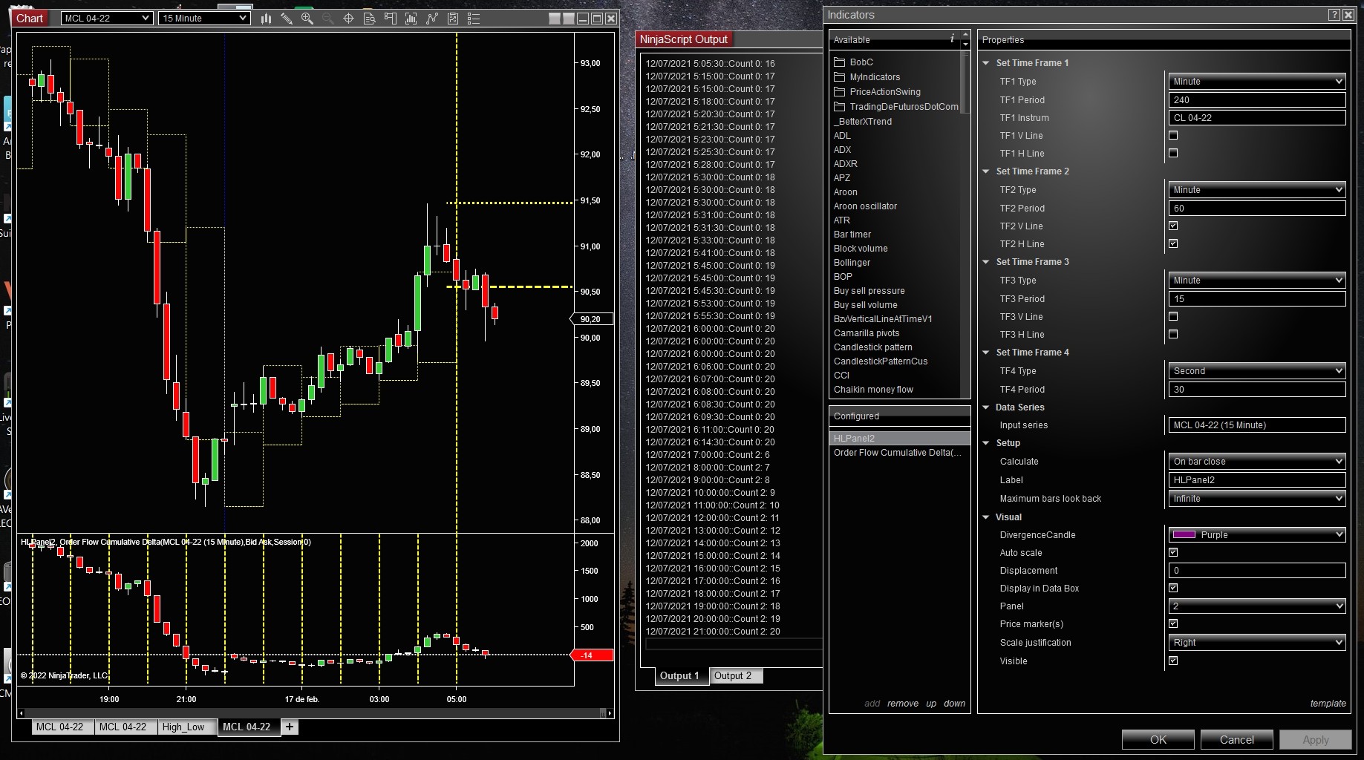Viewport: 1364px width, 760px height.
Task: Add a new chart tab
Action: [290, 727]
